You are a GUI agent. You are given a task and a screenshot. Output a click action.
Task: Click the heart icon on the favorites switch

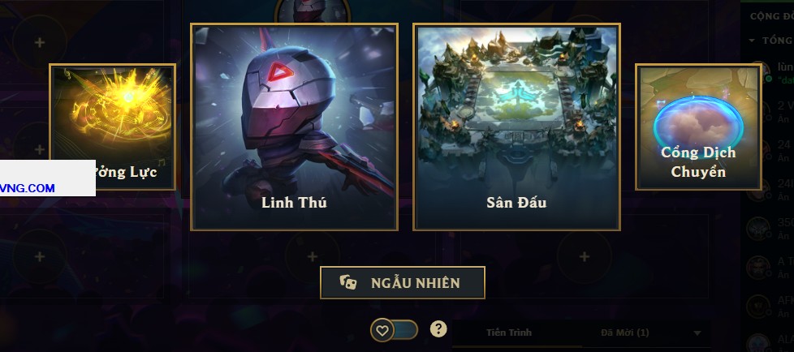pyautogui.click(x=382, y=331)
